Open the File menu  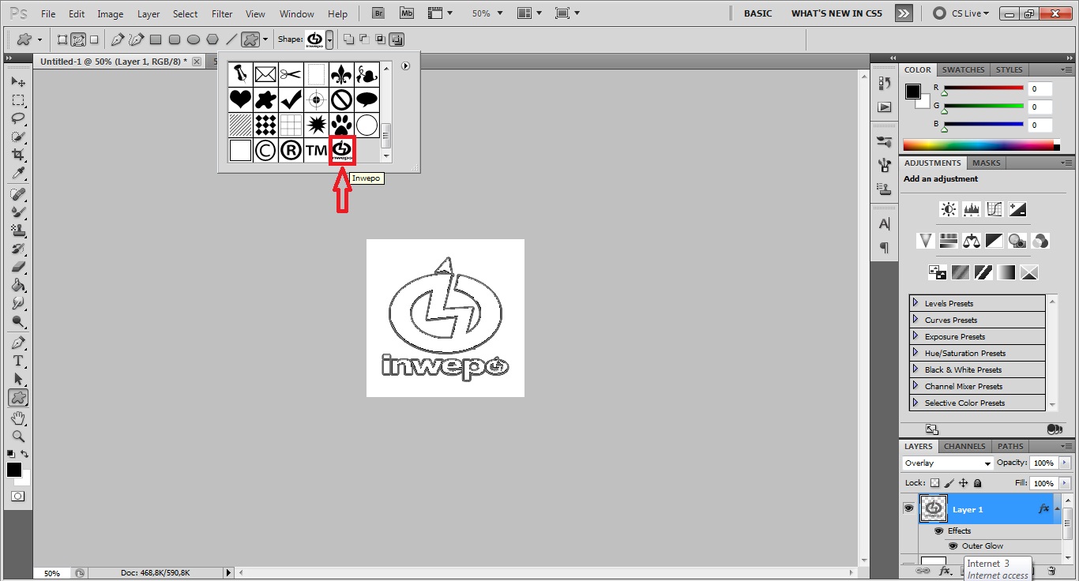(48, 14)
